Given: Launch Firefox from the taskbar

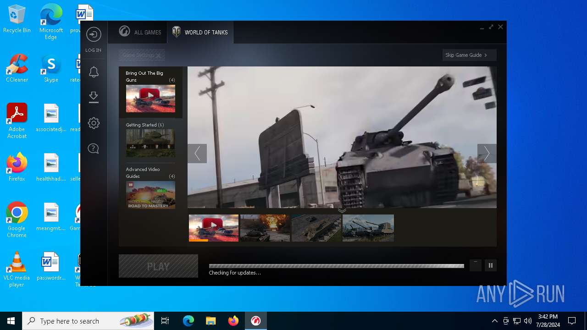Looking at the screenshot, I should pos(233,321).
